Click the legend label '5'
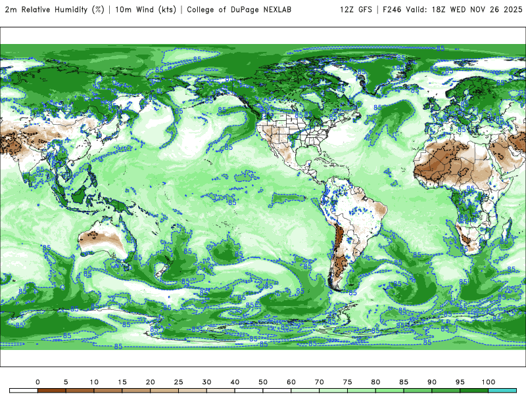Screen dimensions: 526x394 point(66,382)
